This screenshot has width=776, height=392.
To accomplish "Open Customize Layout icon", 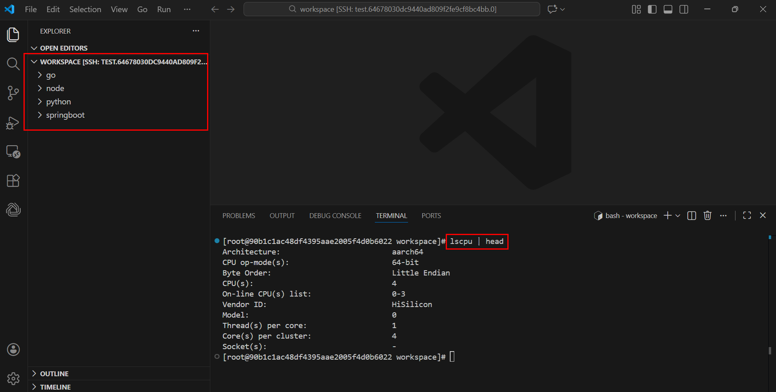I will [637, 9].
